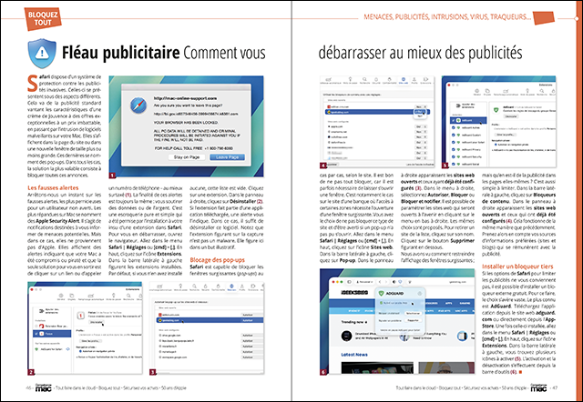Click the Fléau publicitaire headline
Screen dimensions: 583x402
coord(120,53)
